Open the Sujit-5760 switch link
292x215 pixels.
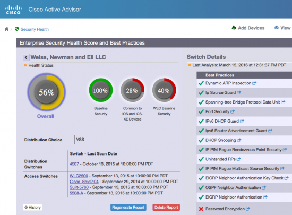79,187
